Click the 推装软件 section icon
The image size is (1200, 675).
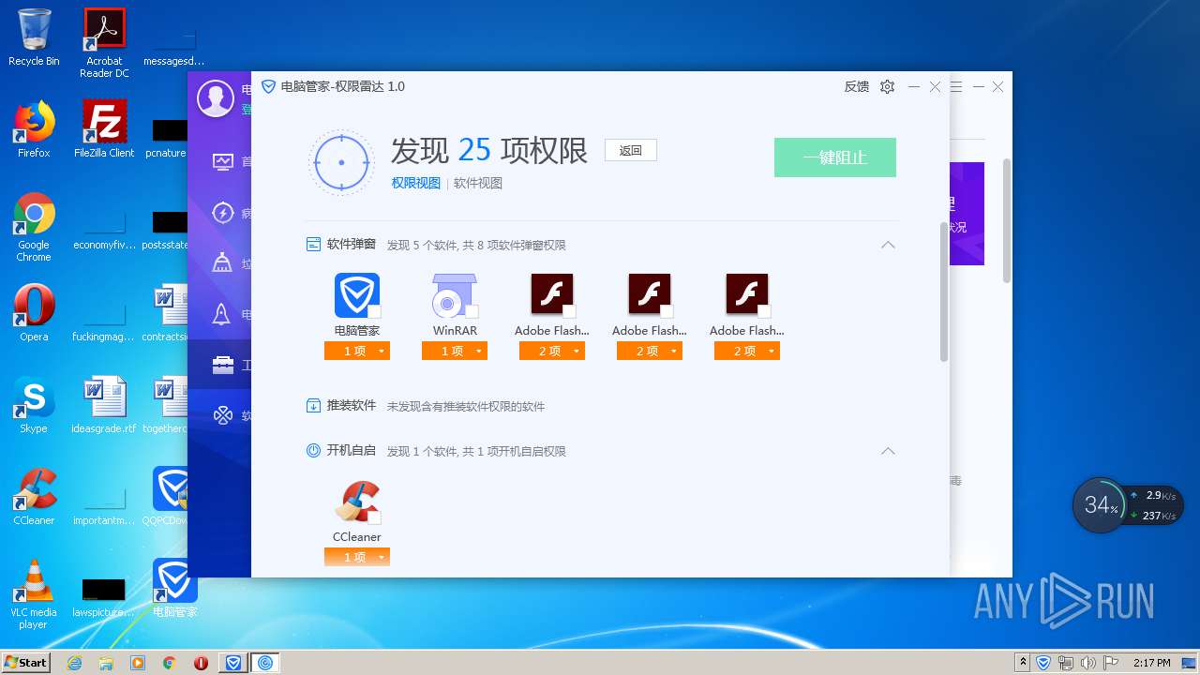tap(314, 406)
